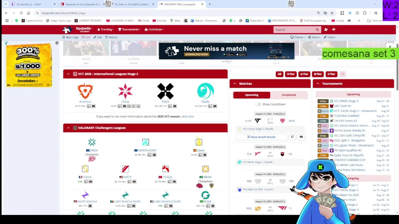Viewport: 399px width, 224px height.
Task: Open the Pacific league logo
Action: [x=205, y=91]
